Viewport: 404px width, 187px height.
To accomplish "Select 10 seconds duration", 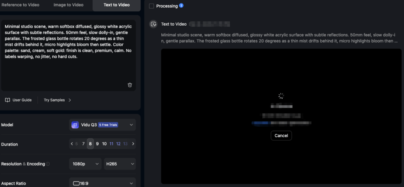I will (104, 144).
